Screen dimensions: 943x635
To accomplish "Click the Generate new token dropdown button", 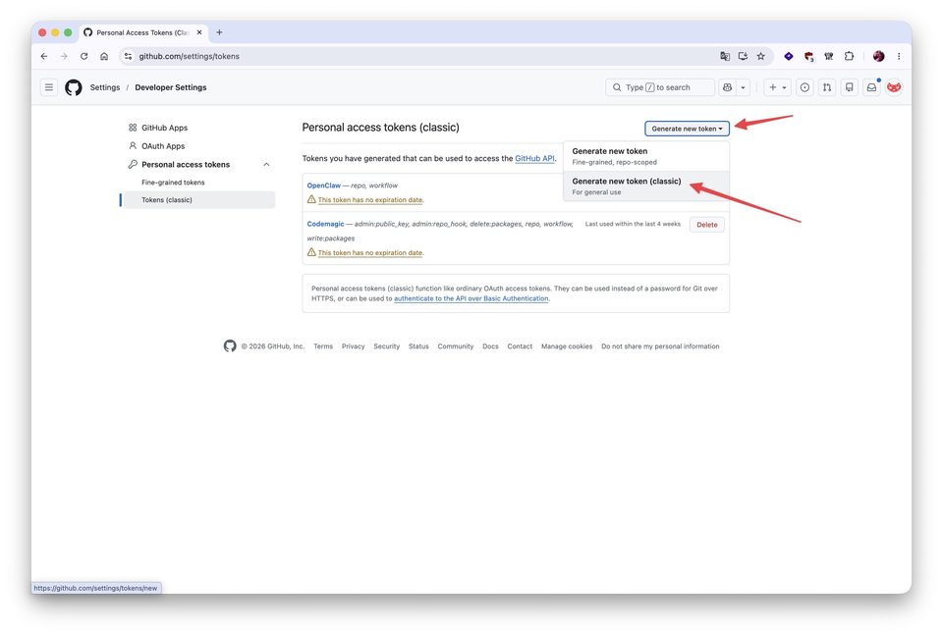I will tap(687, 129).
